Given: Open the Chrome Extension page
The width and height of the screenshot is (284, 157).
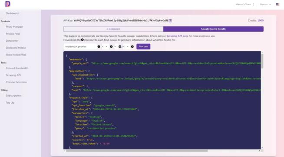Looking at the screenshot, I should tap(17, 82).
